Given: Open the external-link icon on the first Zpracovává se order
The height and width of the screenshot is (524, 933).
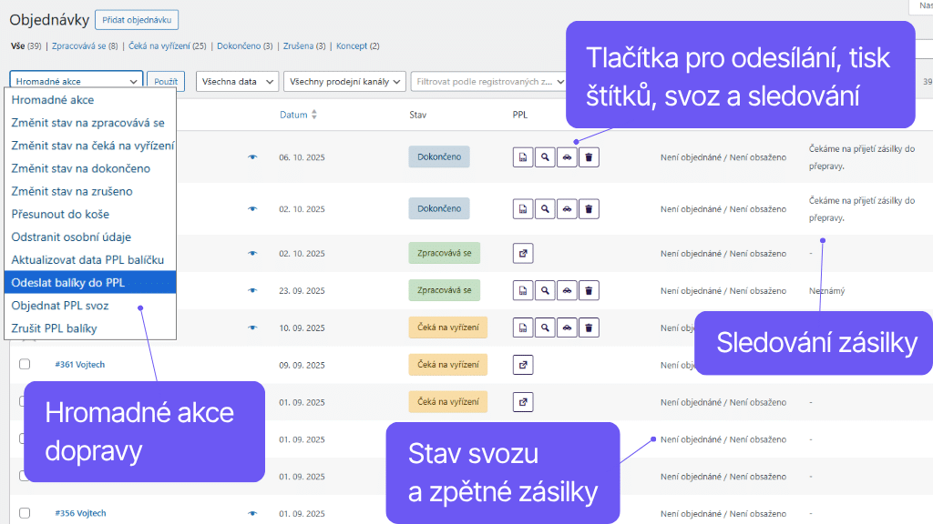Looking at the screenshot, I should click(x=522, y=253).
